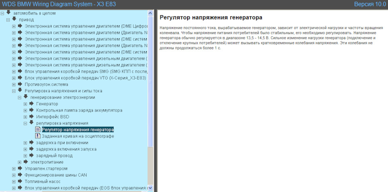Expand the 'Топливный насос' node
The height and width of the screenshot is (192, 388).
(x=14, y=181)
